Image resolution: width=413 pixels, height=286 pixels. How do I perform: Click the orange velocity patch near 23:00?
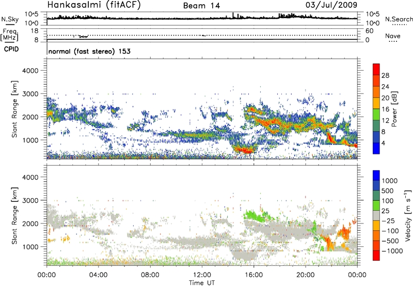(x=344, y=233)
